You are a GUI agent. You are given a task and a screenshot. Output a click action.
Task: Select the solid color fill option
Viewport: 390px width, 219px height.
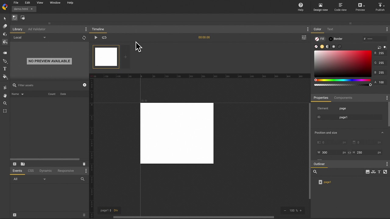click(x=322, y=47)
